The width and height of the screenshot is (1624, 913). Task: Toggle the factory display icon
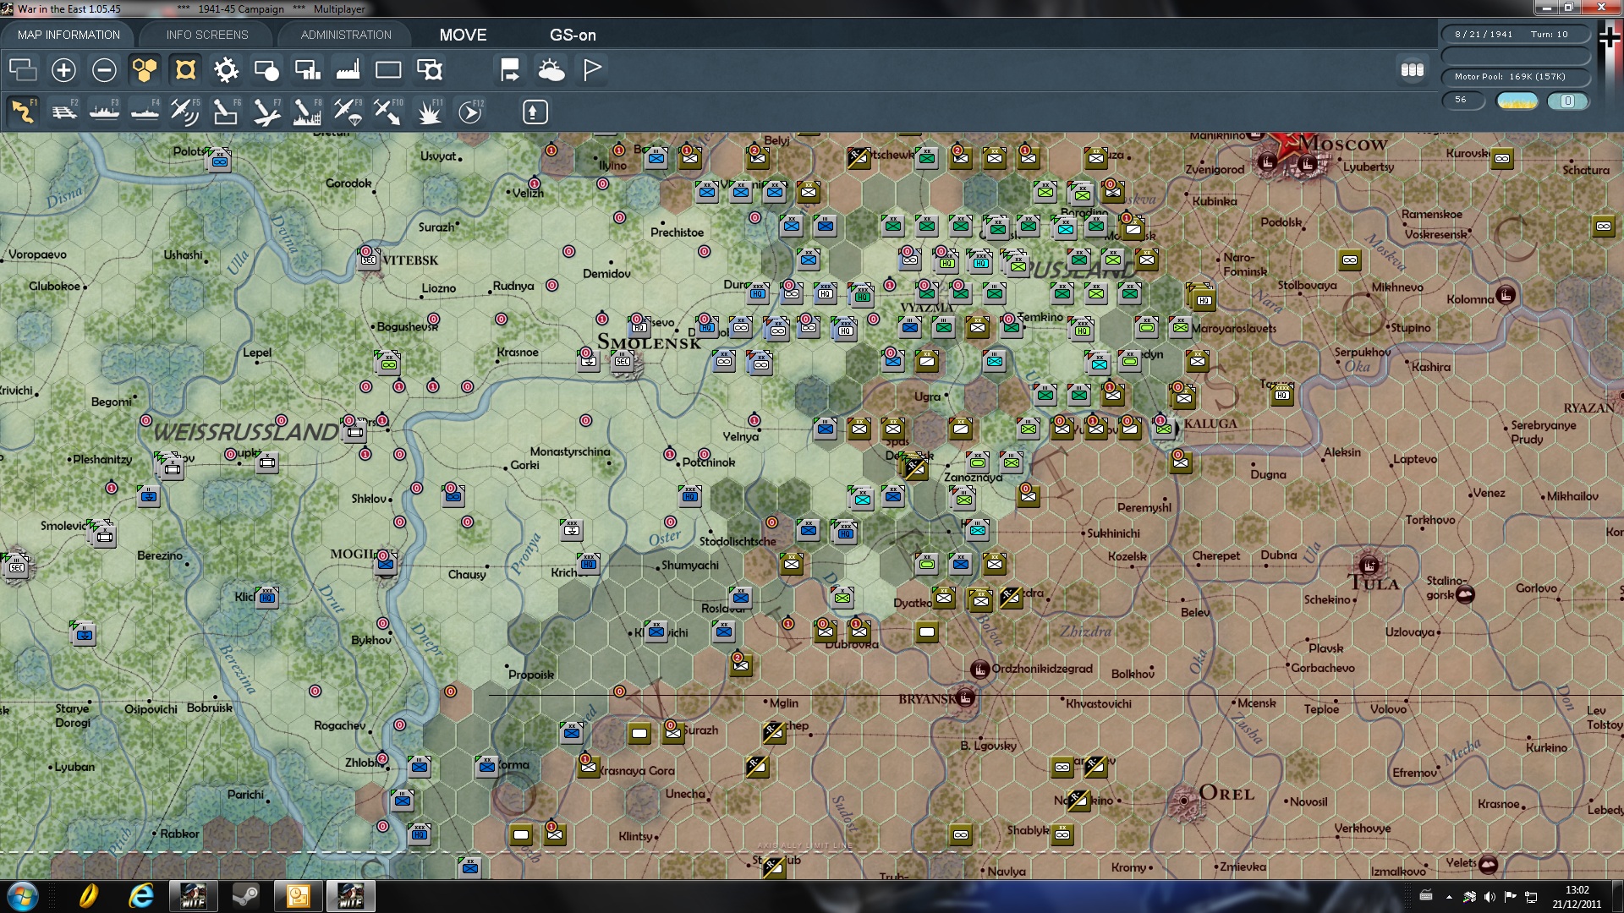point(348,70)
